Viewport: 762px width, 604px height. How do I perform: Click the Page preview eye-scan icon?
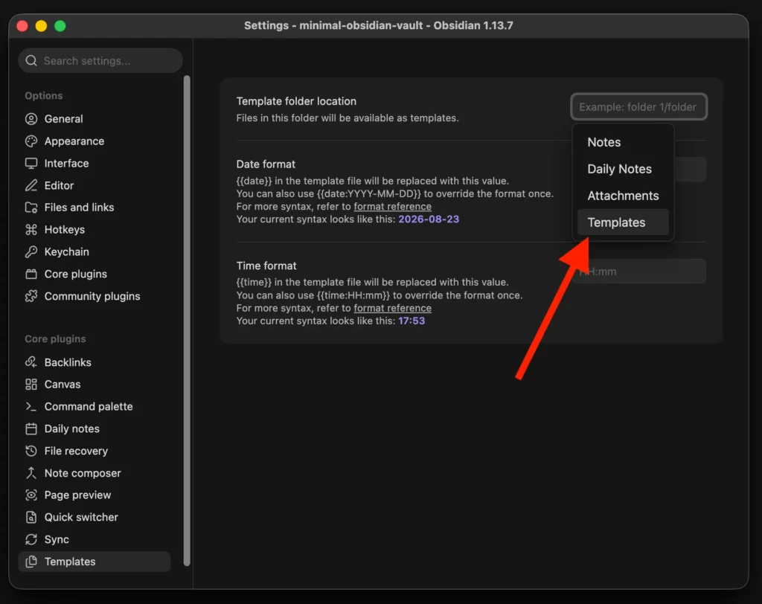click(x=31, y=495)
